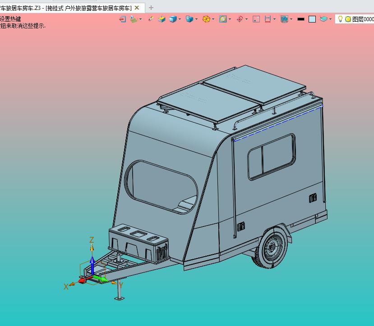374x326 pixels.
Task: Close the current document tab
Action: 137,8
